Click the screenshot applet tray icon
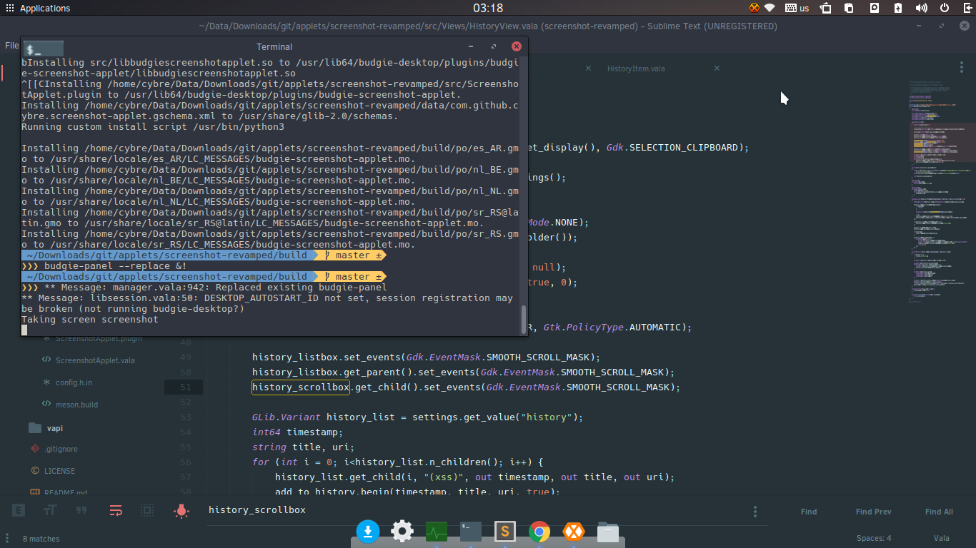Image resolution: width=976 pixels, height=548 pixels. (x=826, y=9)
